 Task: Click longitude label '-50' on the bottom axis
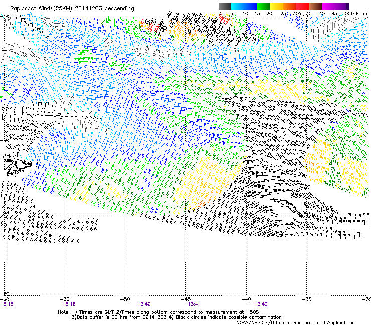tap(125, 299)
